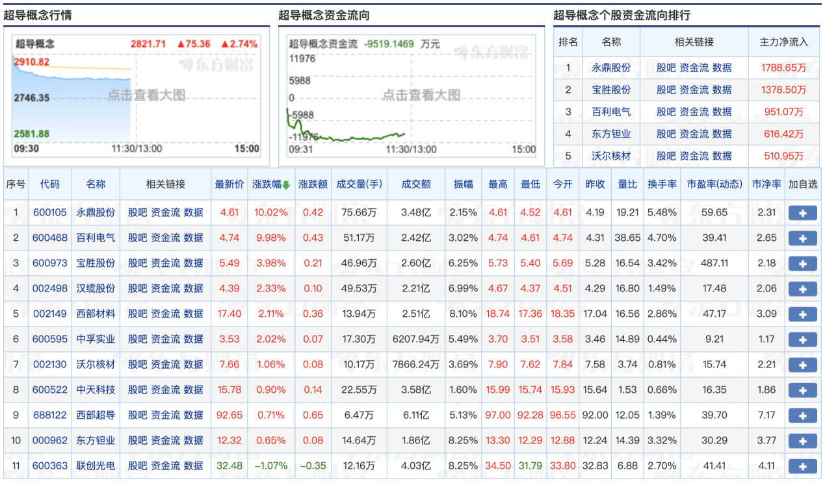This screenshot has height=483, width=825.
Task: Open 永鼎股份 in fund flow ranking
Action: (611, 68)
